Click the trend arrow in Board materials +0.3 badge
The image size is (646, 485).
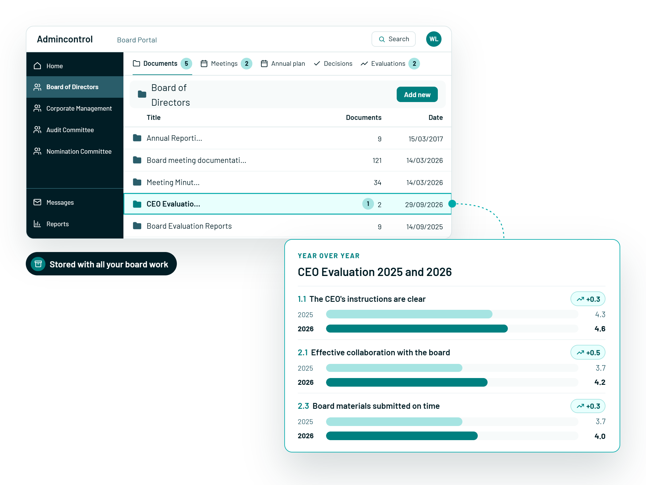[580, 406]
